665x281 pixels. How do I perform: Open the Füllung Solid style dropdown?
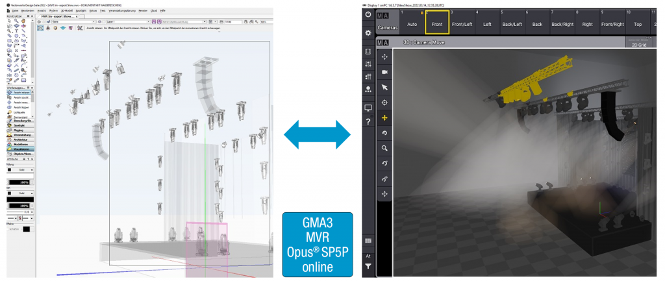click(20, 169)
